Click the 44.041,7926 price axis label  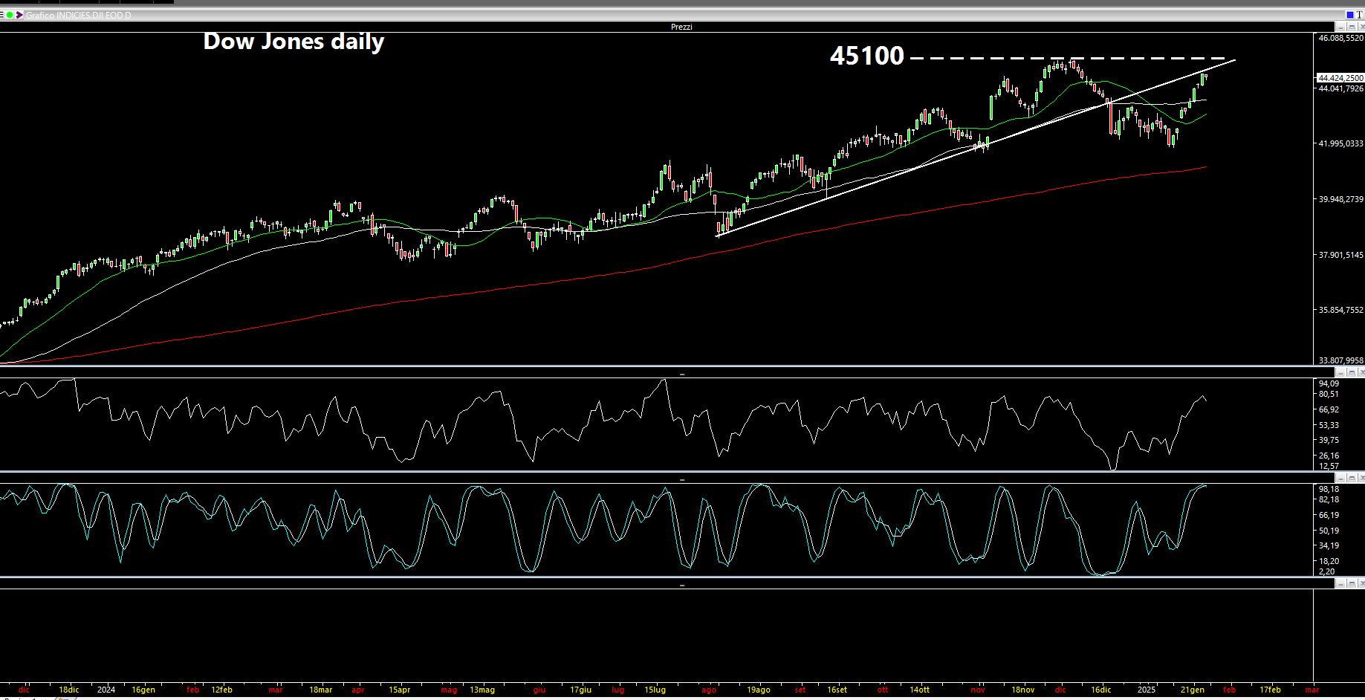click(1341, 88)
